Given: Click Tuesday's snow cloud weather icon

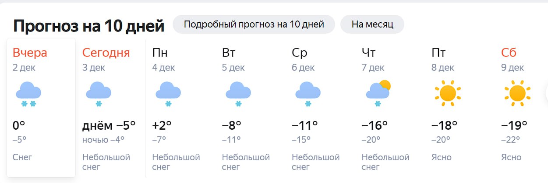Looking at the screenshot, I should coord(238,94).
